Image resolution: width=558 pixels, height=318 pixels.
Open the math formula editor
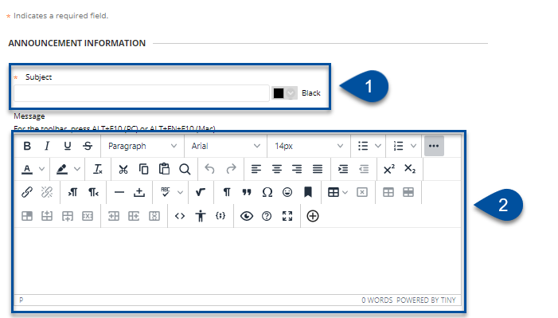(x=201, y=193)
